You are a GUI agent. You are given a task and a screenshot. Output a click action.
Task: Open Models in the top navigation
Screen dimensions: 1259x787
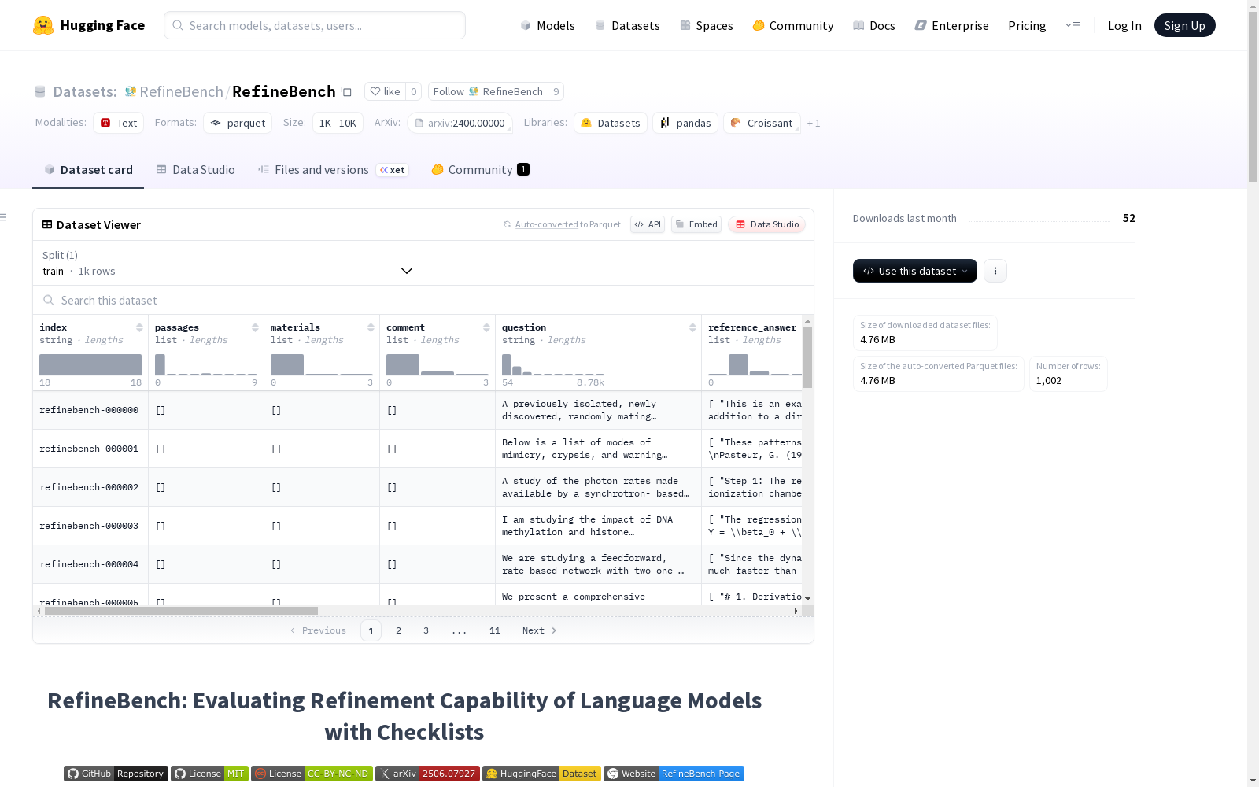click(548, 25)
